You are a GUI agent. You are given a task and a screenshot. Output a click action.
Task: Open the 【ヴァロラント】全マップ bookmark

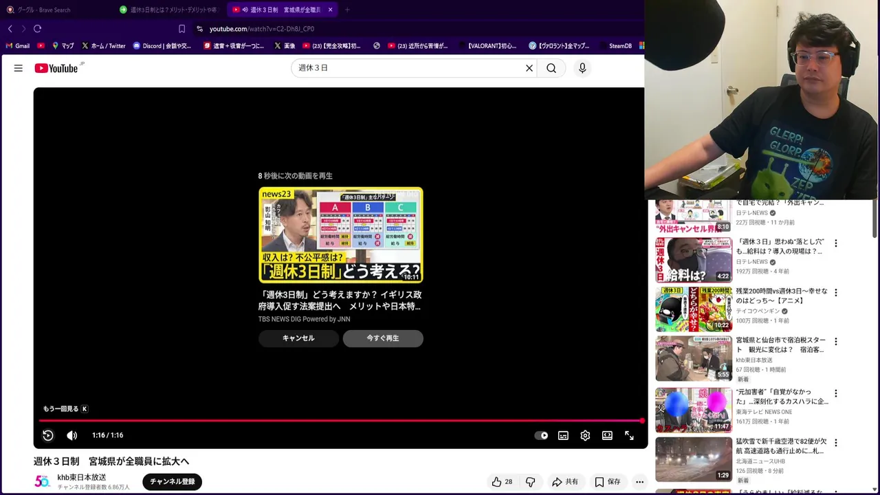(x=559, y=46)
